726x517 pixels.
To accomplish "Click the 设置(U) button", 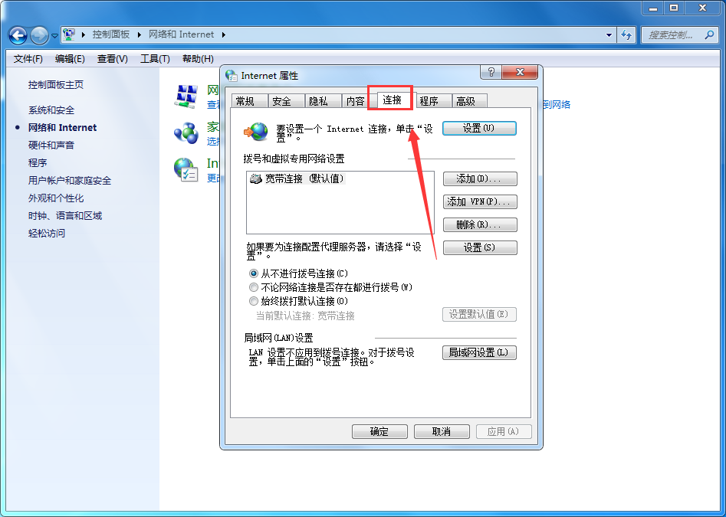I will click(479, 129).
